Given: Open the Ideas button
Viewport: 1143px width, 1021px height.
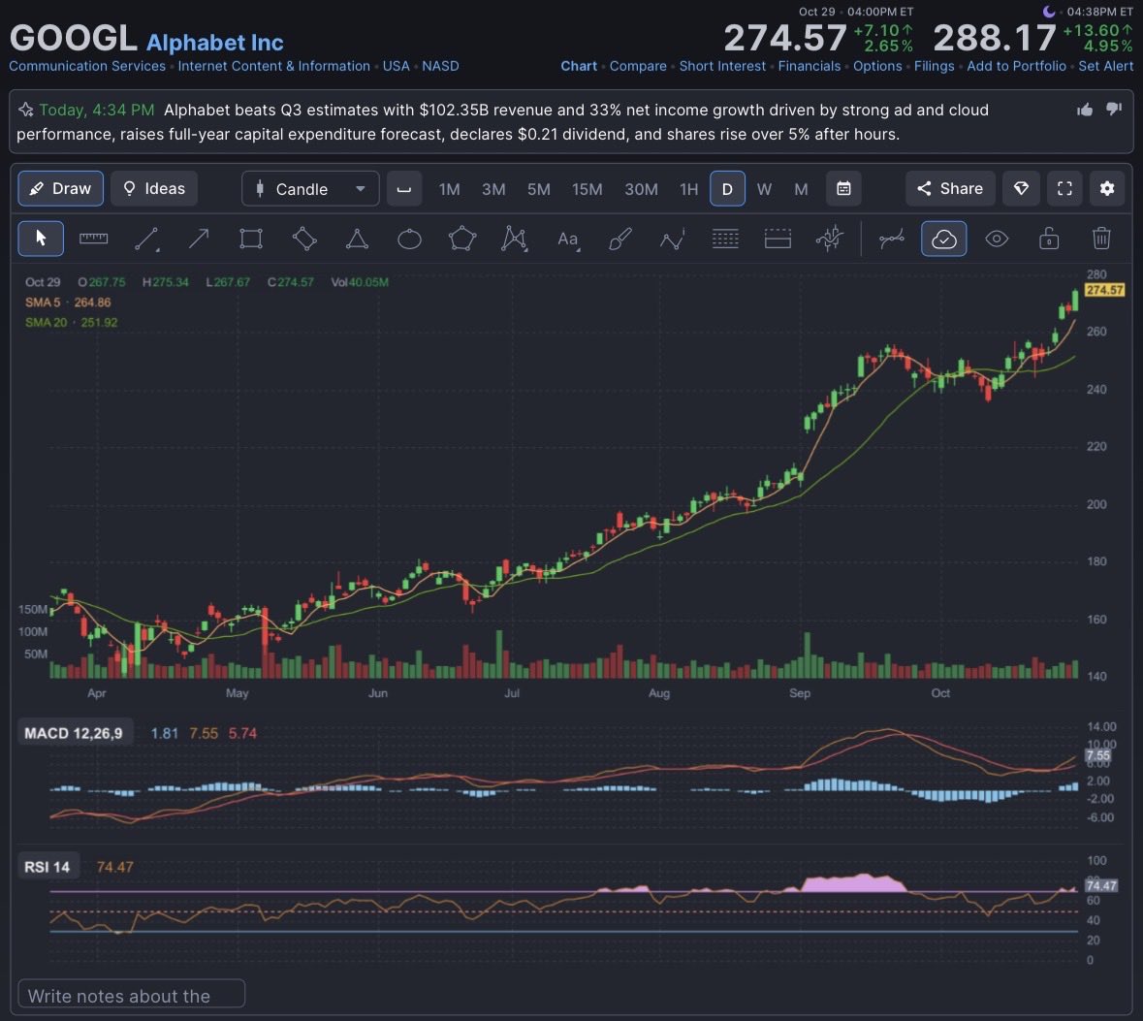Looking at the screenshot, I should click(154, 189).
